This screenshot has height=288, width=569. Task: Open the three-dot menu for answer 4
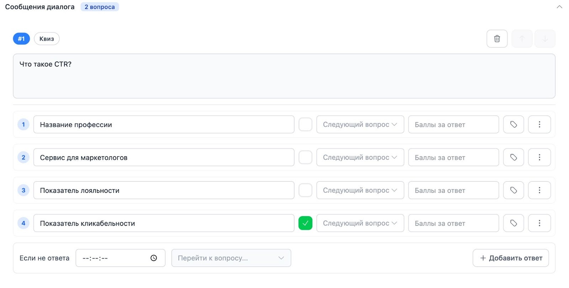coord(539,223)
